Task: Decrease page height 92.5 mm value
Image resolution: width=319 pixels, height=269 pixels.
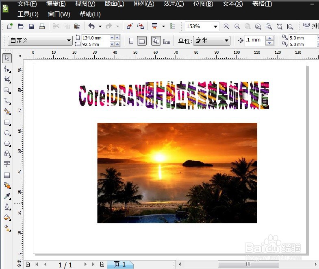Action: click(112, 44)
